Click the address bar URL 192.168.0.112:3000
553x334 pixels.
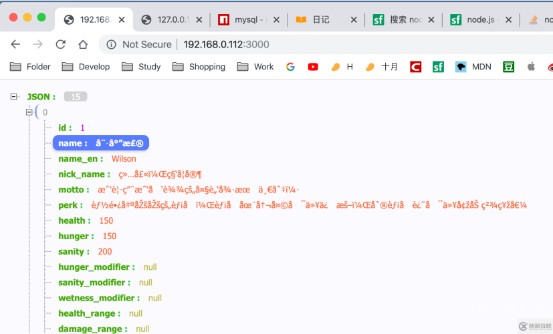[x=226, y=44]
